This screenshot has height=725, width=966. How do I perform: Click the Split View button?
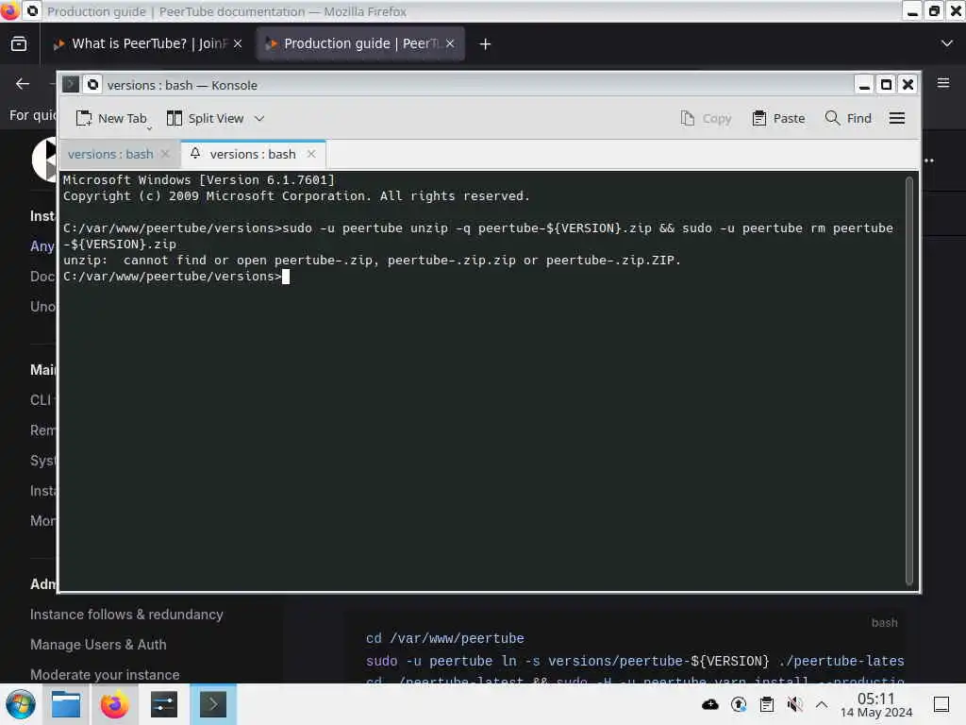tap(206, 118)
